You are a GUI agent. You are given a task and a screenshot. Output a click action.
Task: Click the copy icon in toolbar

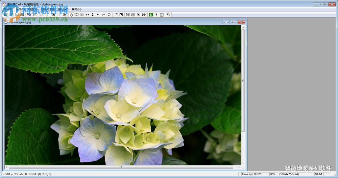tap(29, 15)
